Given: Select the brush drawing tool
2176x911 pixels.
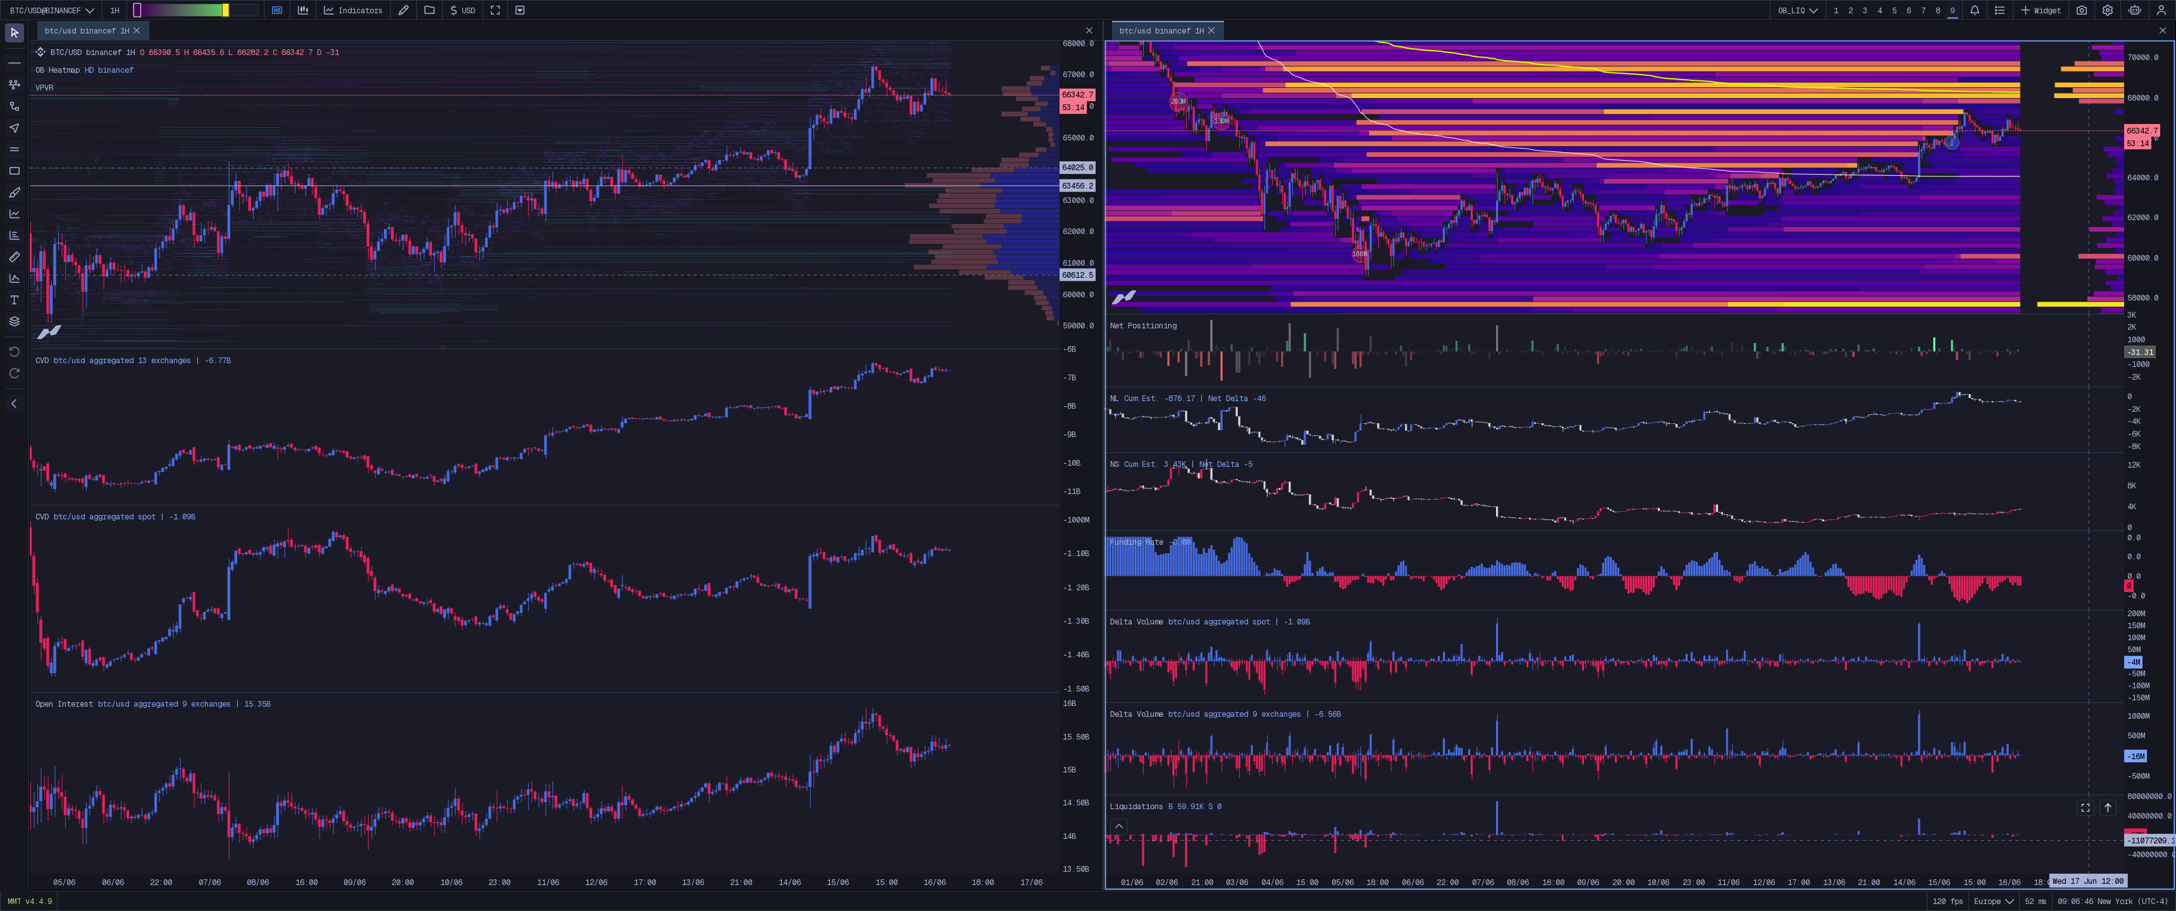Looking at the screenshot, I should (x=15, y=193).
